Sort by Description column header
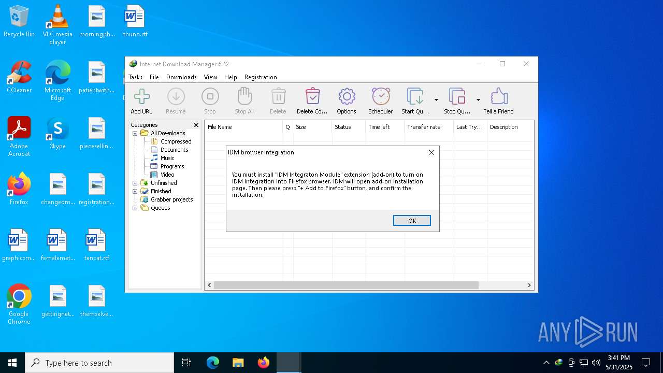663x373 pixels. (510, 127)
